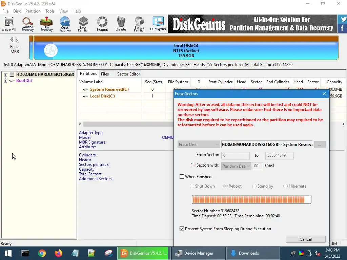This screenshot has width=347, height=260.
Task: Go to previous disk arrow
Action: pyautogui.click(x=12, y=40)
